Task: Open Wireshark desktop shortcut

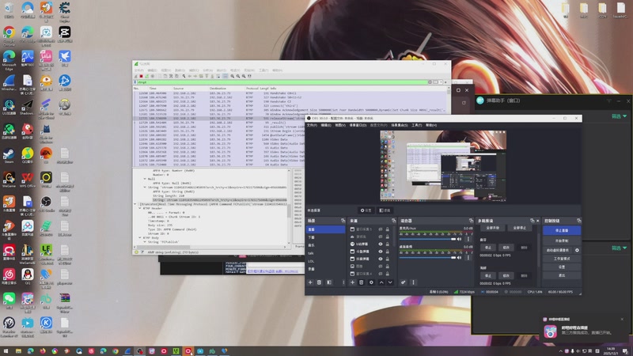Action: (x=9, y=83)
